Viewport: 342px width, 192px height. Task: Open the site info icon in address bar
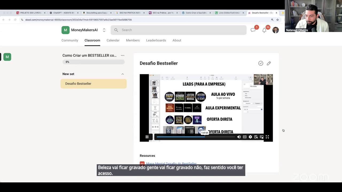22,20
